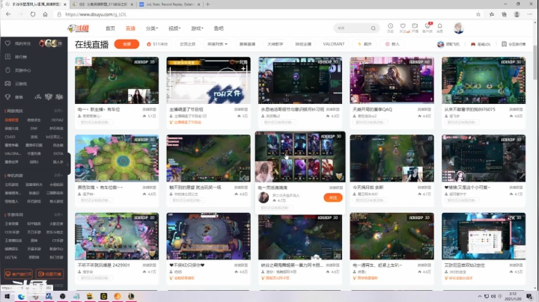
Task: Open the client download icon with red badge
Action: 427,26
